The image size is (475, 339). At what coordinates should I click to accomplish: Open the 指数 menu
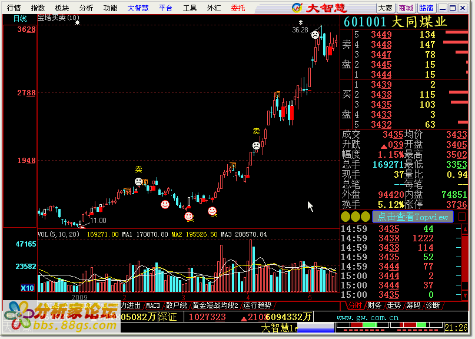point(38,8)
